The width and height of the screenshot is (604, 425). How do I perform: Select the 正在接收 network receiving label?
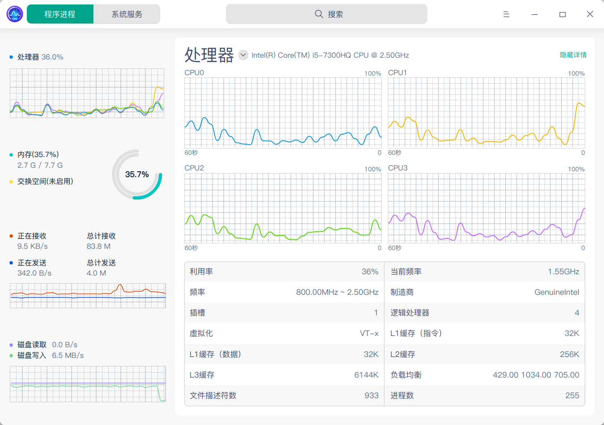click(x=32, y=236)
